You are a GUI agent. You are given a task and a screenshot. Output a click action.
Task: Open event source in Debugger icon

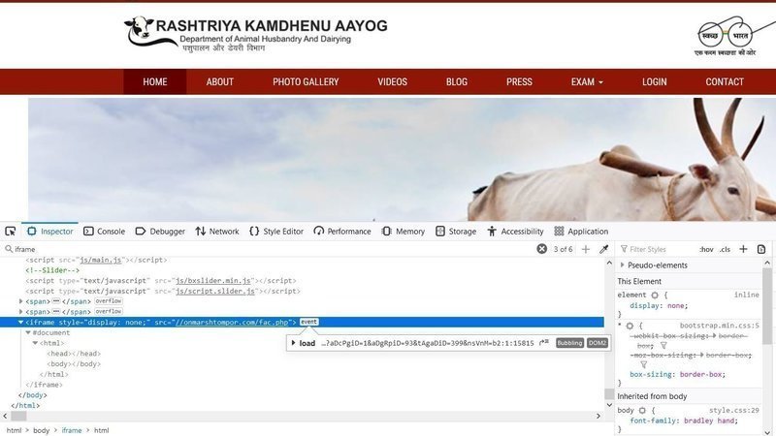pos(544,343)
